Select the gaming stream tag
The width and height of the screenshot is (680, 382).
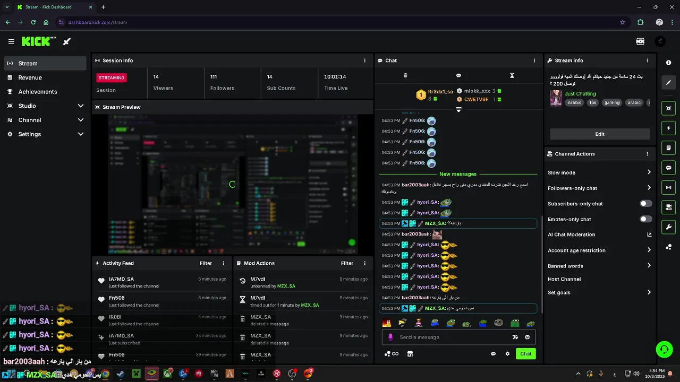click(x=612, y=103)
